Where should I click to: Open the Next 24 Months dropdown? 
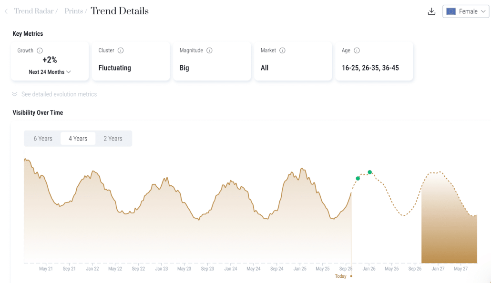(x=50, y=72)
